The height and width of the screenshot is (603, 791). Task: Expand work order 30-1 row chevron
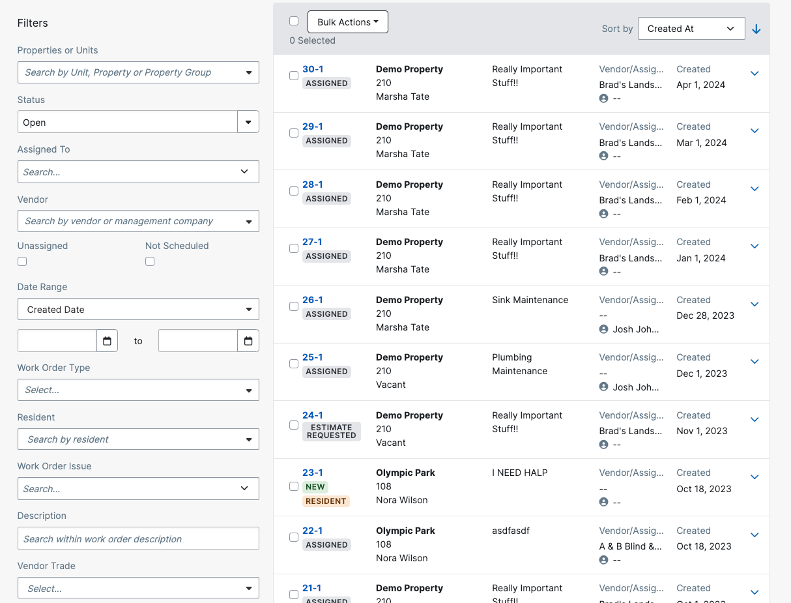(755, 74)
